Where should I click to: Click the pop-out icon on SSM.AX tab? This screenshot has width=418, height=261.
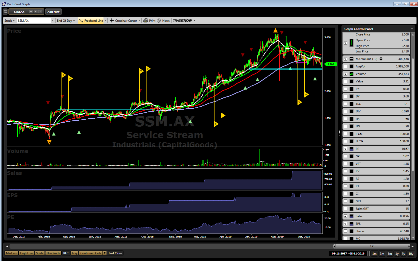point(35,12)
